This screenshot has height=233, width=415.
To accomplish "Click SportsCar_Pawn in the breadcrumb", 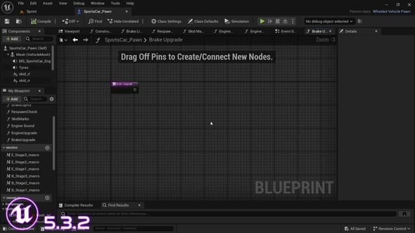I will click(123, 40).
